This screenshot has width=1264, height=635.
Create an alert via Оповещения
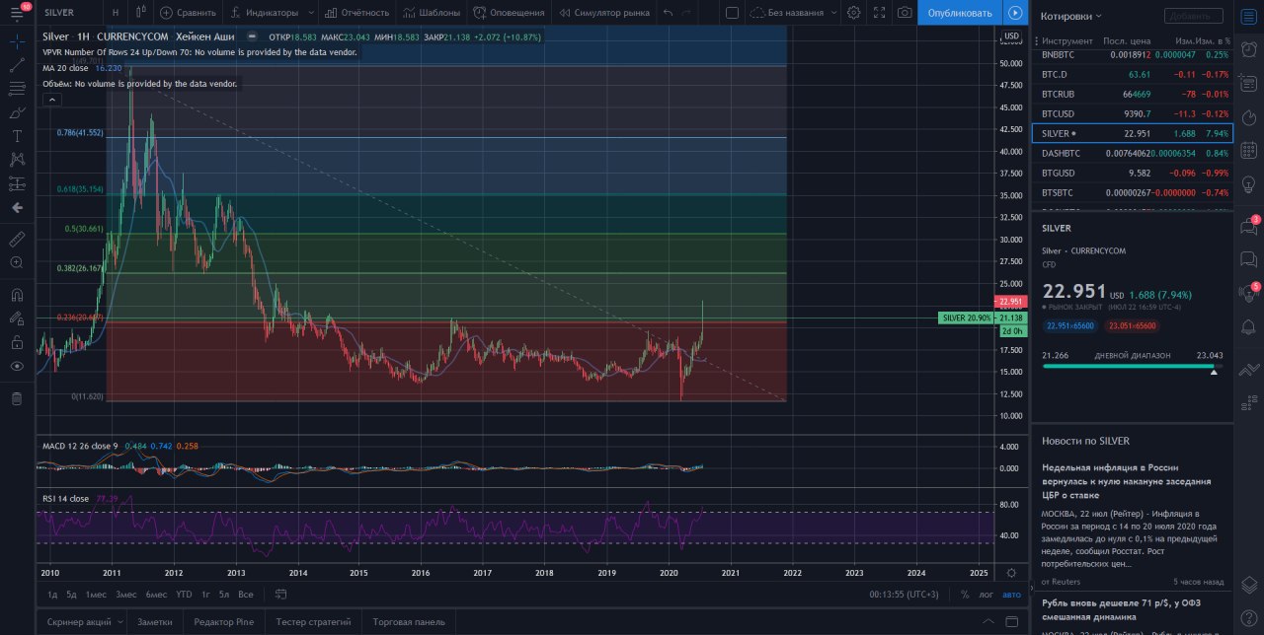coord(509,13)
